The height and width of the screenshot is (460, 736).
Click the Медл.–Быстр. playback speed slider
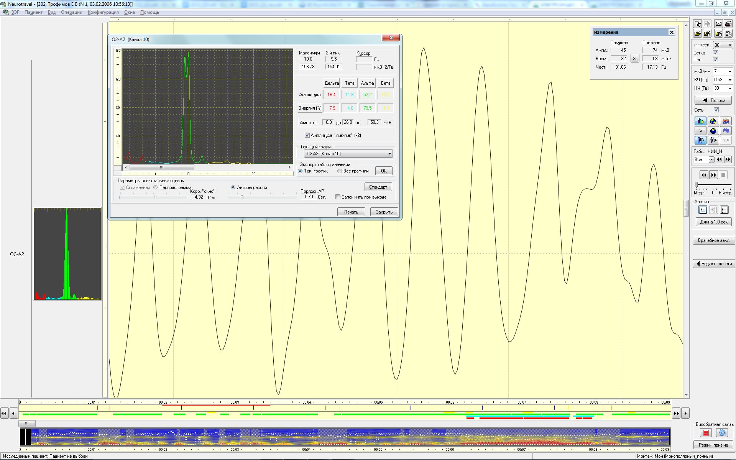pyautogui.click(x=713, y=185)
